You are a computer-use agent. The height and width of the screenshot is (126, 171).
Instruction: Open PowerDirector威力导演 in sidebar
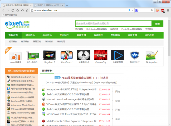pos(23,93)
